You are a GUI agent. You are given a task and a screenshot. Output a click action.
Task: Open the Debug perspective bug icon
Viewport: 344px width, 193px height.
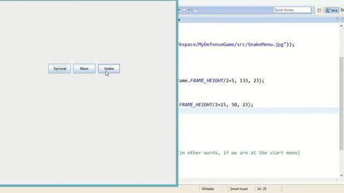(x=342, y=10)
